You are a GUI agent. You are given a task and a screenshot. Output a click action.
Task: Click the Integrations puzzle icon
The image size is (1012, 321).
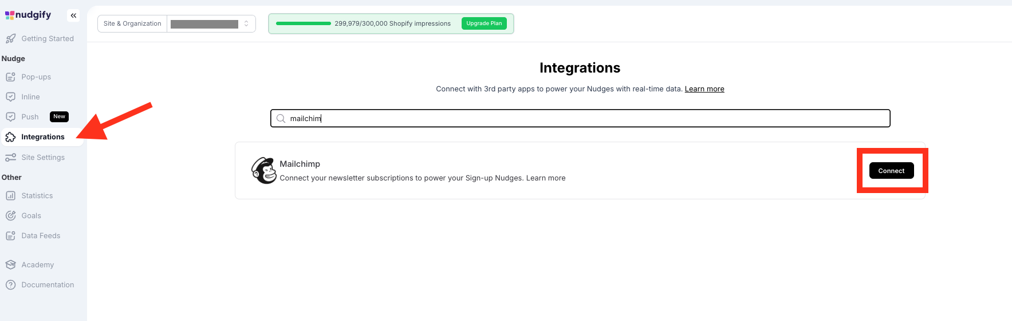[x=10, y=137]
